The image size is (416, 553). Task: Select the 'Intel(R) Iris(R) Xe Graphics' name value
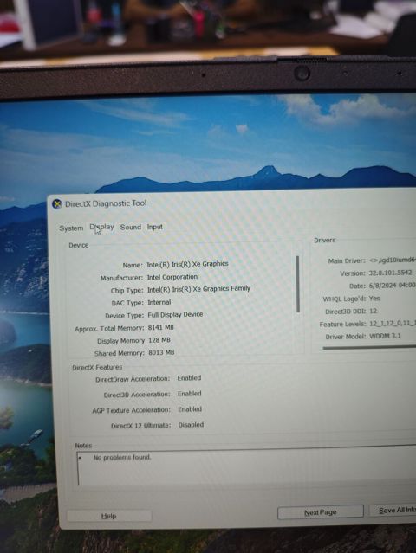pos(187,264)
